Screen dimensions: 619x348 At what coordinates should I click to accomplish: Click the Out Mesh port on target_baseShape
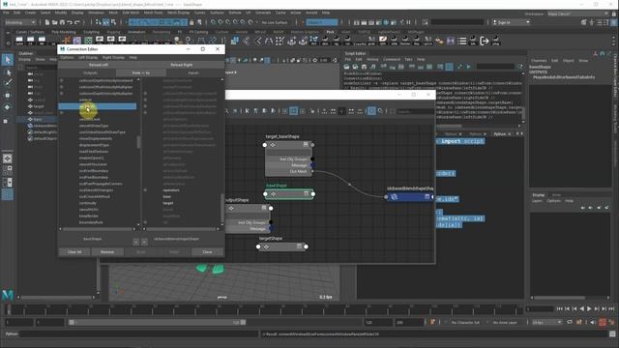click(312, 171)
